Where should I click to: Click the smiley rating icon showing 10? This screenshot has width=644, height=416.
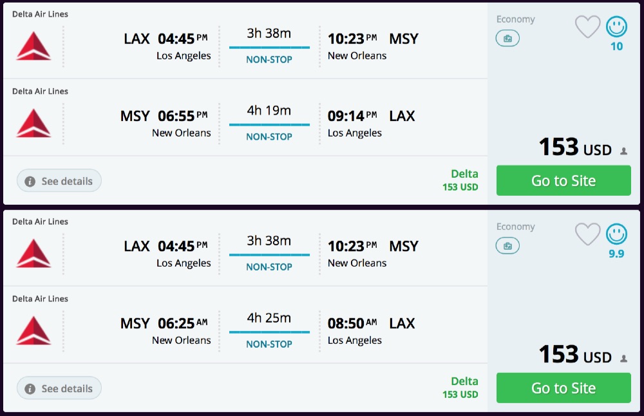[x=616, y=27]
